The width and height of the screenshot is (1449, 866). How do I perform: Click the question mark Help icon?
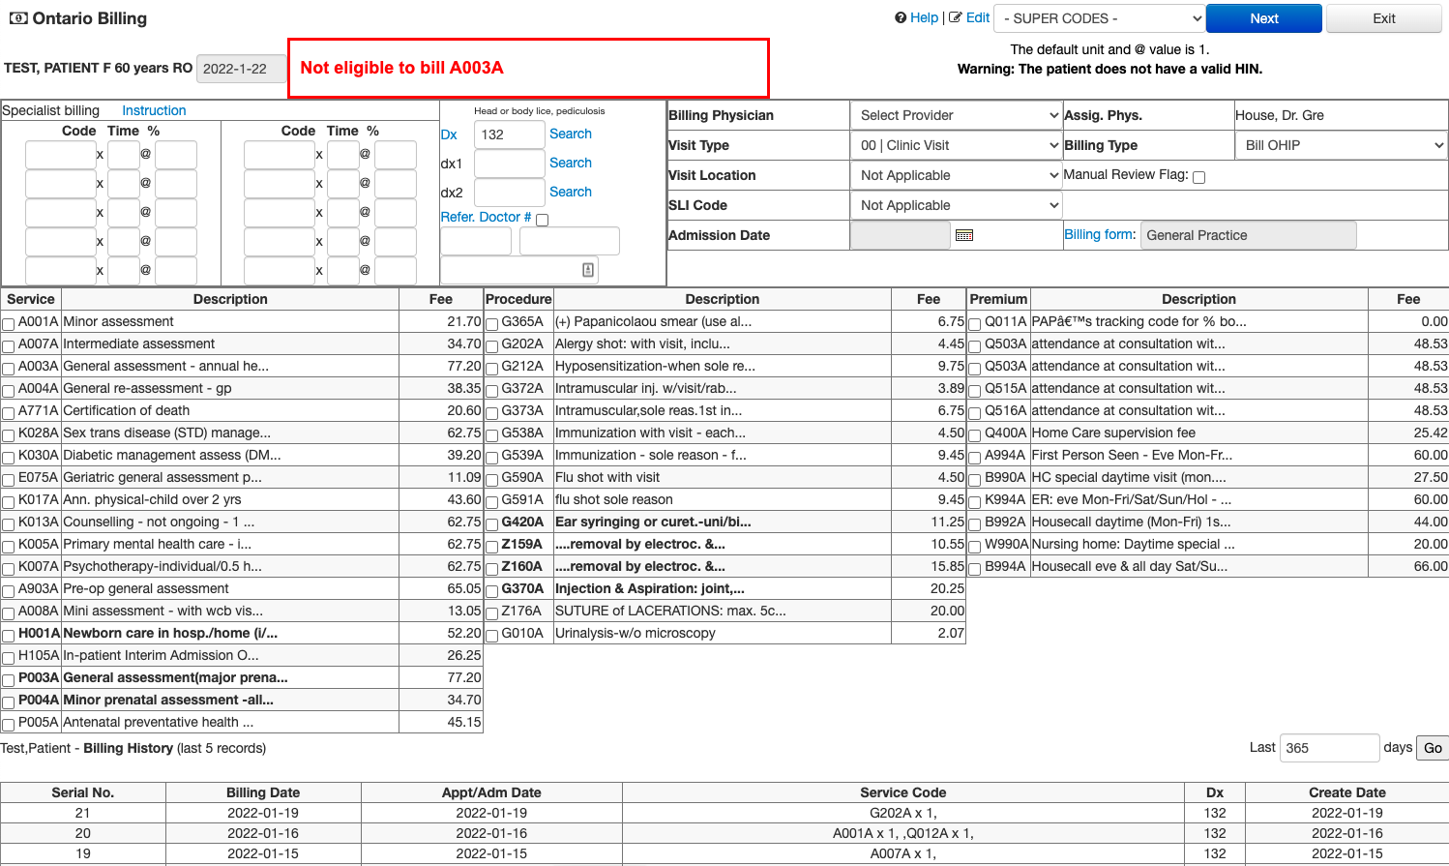click(x=901, y=17)
